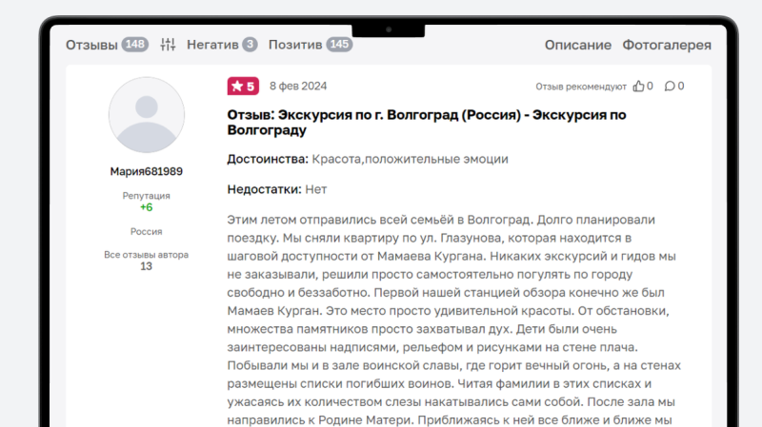Click the reputation value +6

[147, 207]
